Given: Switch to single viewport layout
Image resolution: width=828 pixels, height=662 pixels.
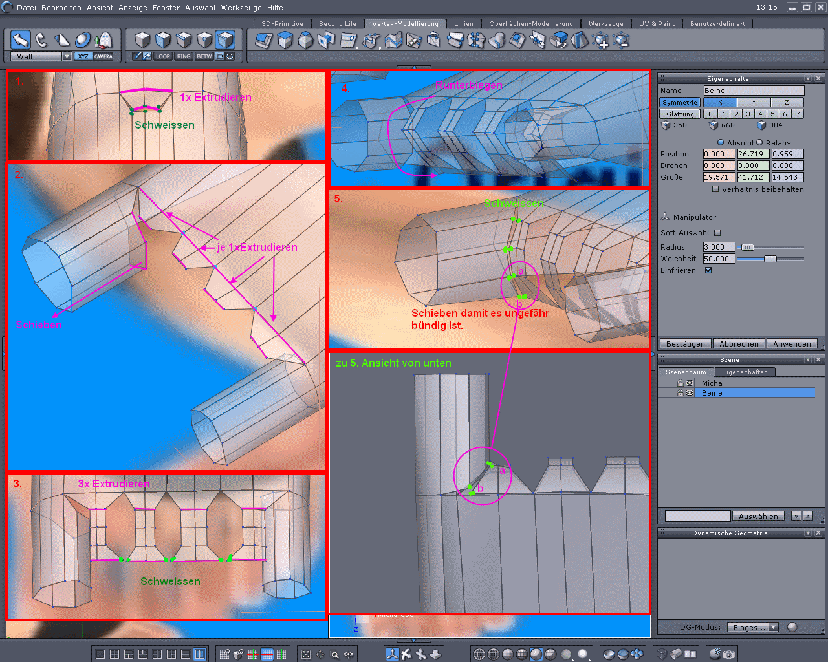Looking at the screenshot, I should tap(100, 654).
